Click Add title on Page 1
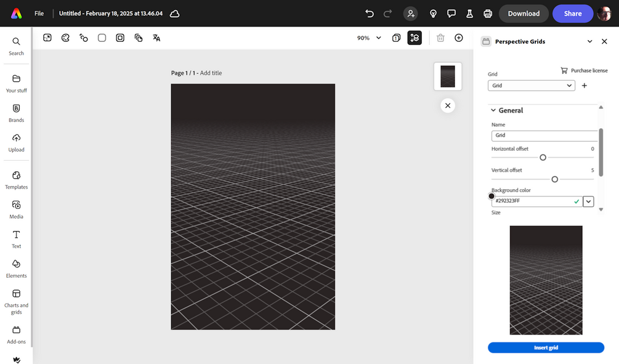The width and height of the screenshot is (619, 364). 211,73
